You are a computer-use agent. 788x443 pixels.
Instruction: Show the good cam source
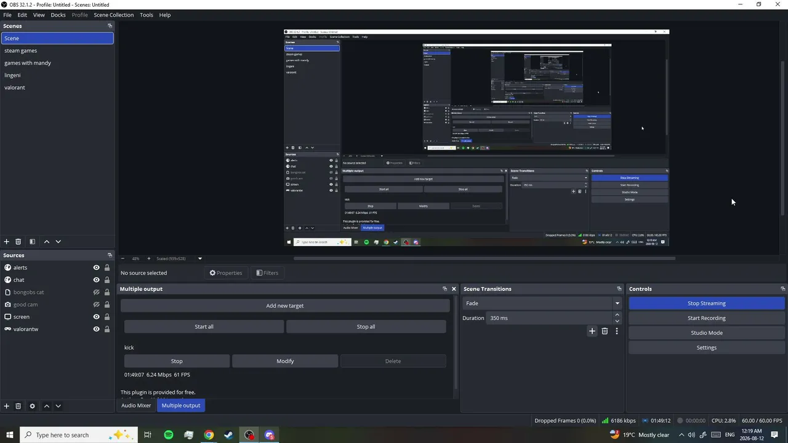pos(96,305)
